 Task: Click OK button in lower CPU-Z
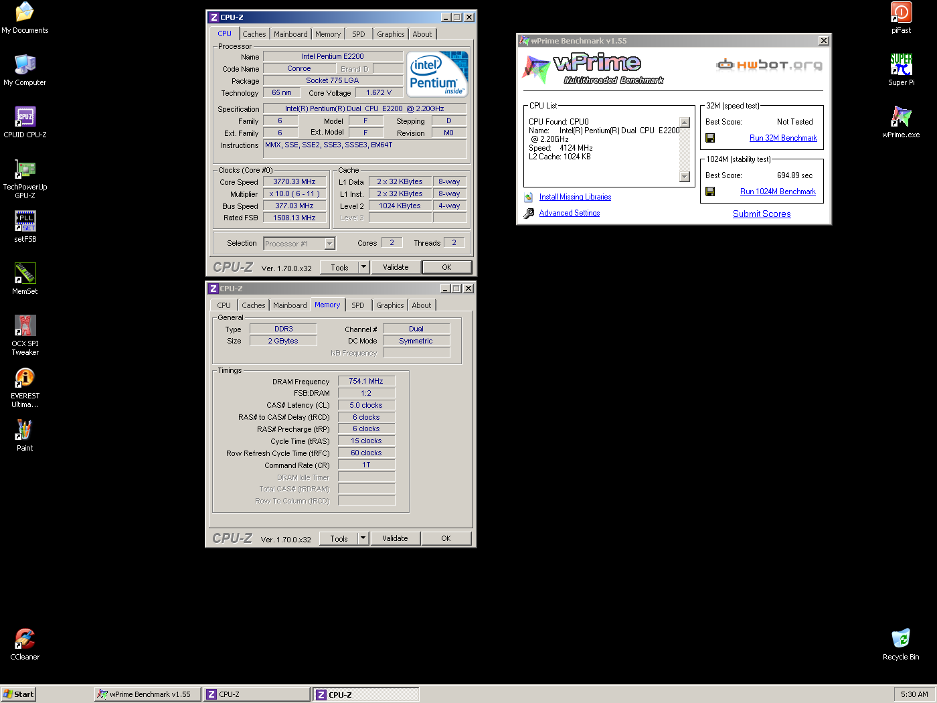(446, 538)
